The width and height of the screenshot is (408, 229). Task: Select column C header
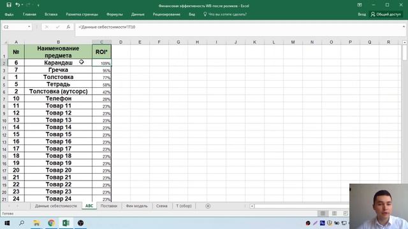101,42
